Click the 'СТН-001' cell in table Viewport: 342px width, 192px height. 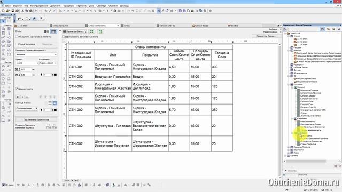tap(81, 67)
